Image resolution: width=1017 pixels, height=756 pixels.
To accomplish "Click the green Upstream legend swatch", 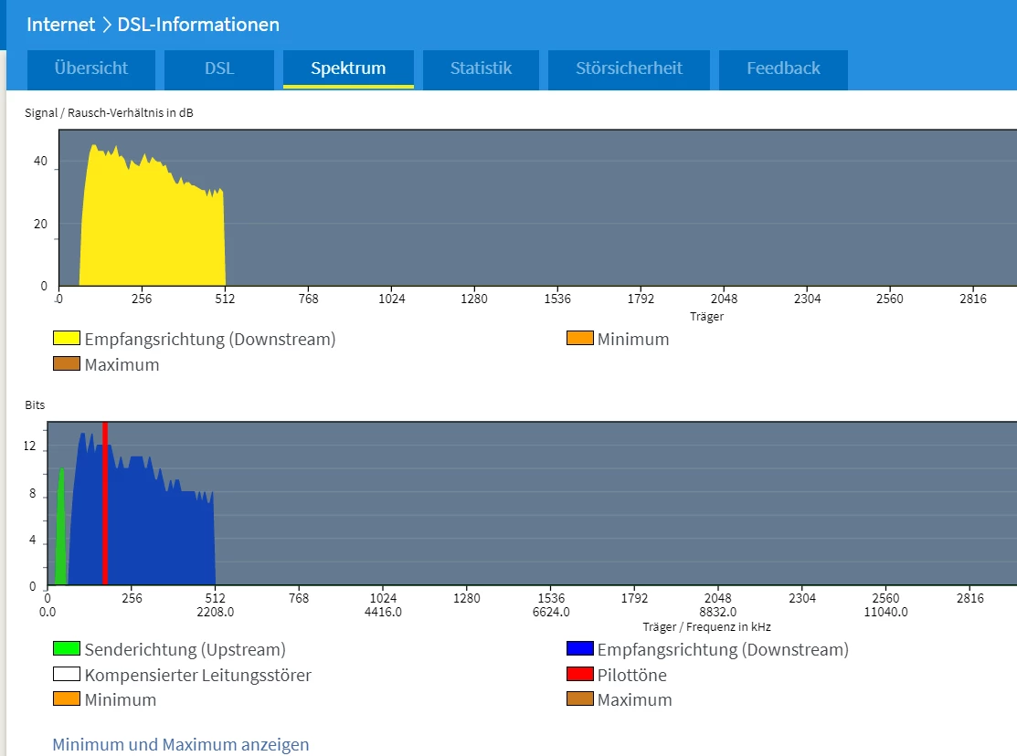I will click(x=67, y=649).
